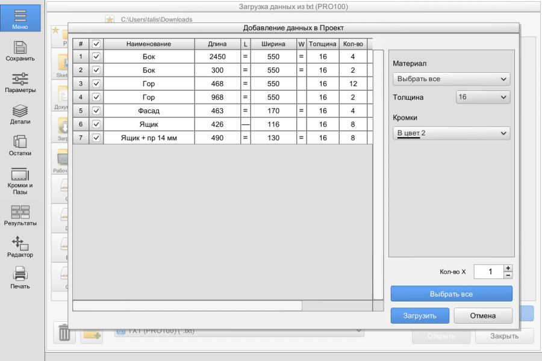Image resolution: width=542 pixels, height=361 pixels.
Task: Click the length cell 490
Action: tap(217, 138)
